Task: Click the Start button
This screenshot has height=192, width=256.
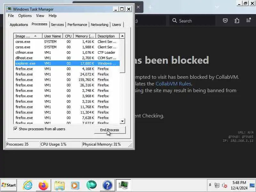Action: click(9, 185)
